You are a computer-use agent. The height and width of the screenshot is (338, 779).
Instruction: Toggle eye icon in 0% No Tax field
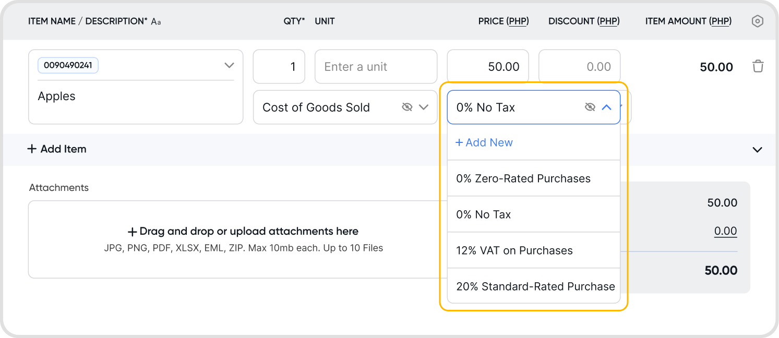590,107
